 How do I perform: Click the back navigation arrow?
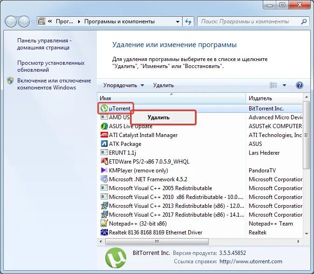[x=11, y=21]
